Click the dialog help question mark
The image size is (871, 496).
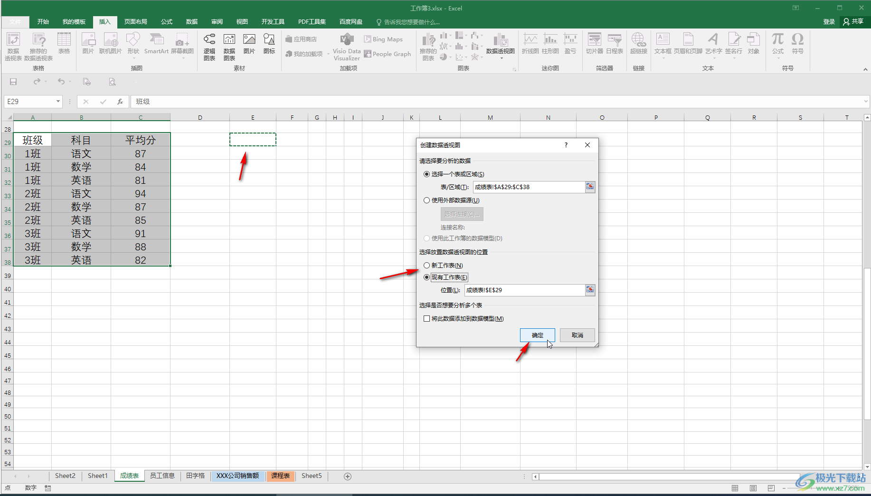566,145
